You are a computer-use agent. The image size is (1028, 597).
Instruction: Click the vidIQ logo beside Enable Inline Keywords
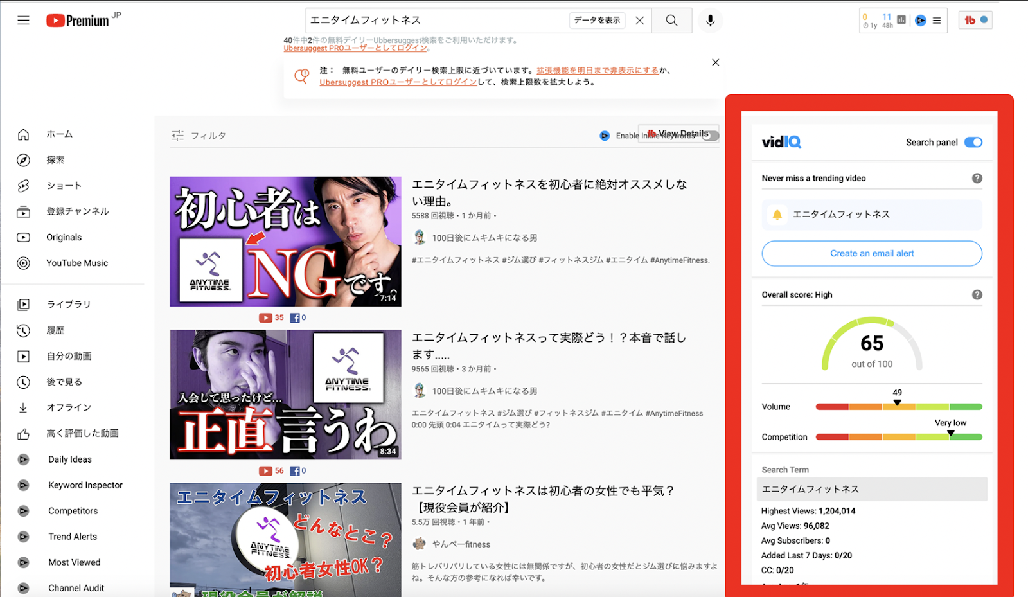click(x=605, y=136)
